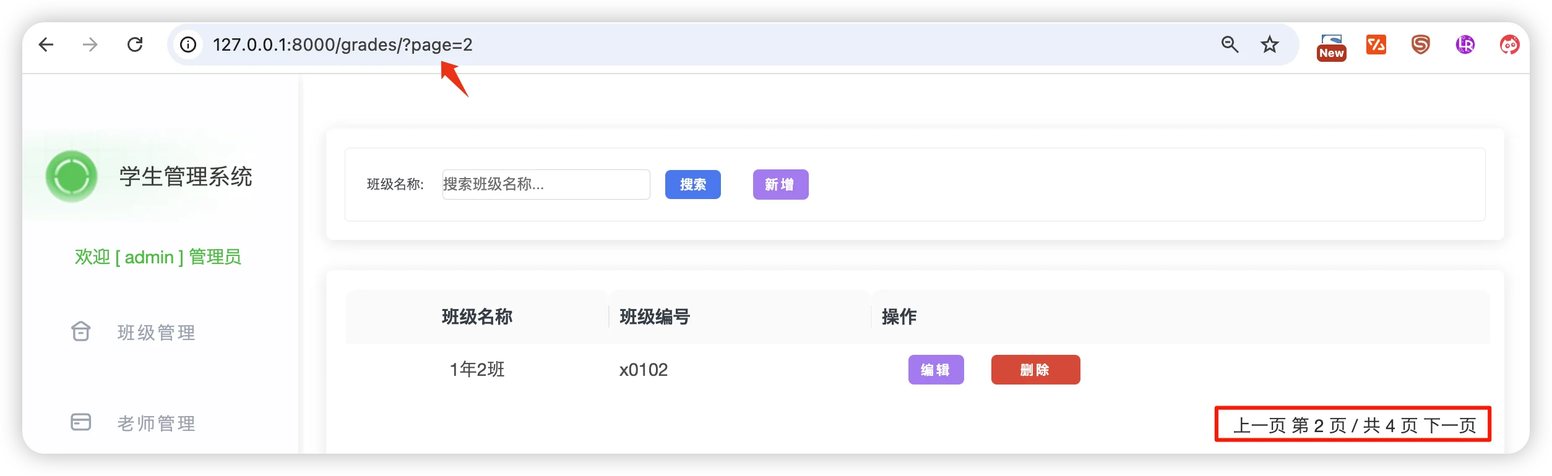Click the blue 搜索 button

point(693,184)
